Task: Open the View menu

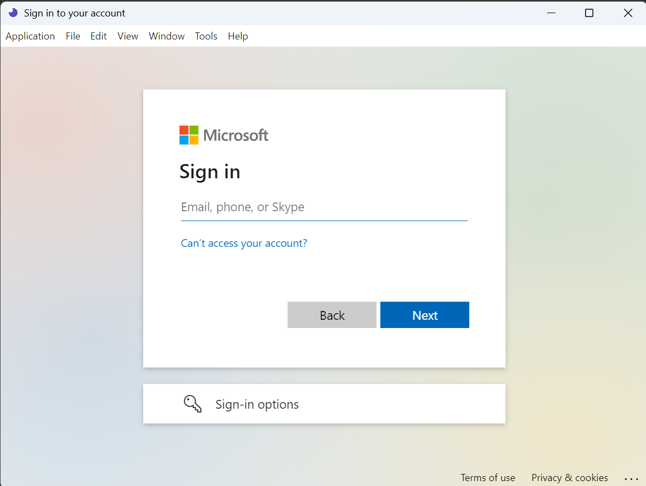Action: pos(128,36)
